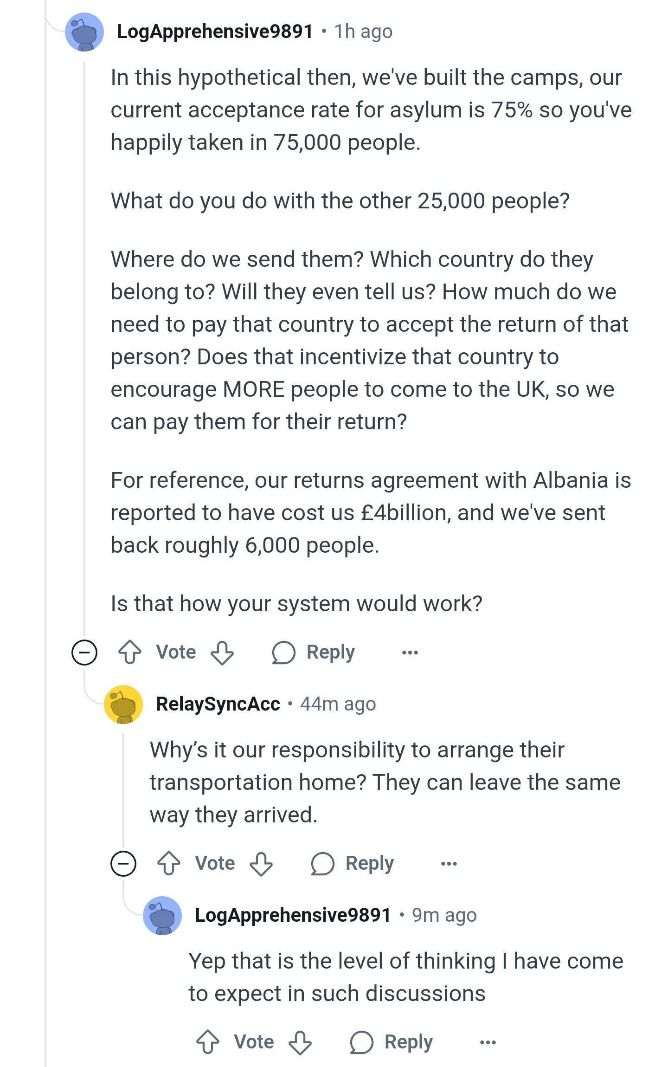Viewport: 668px width, 1067px height.
Task: Open LogApprehensive9891 username on 9m reply
Action: [293, 915]
